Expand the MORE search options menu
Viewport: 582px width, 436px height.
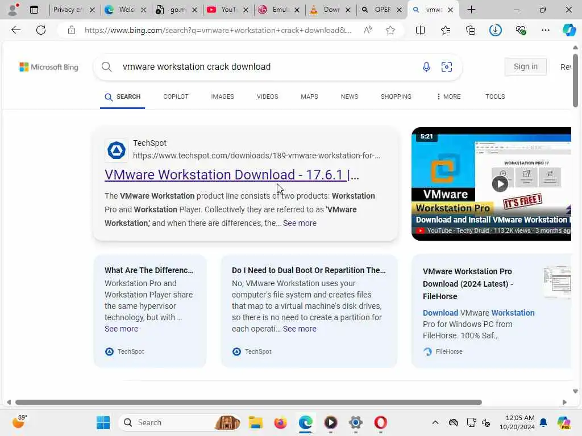448,97
